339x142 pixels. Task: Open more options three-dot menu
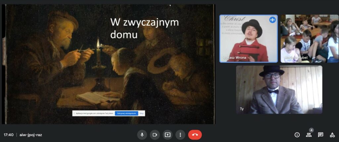180,135
